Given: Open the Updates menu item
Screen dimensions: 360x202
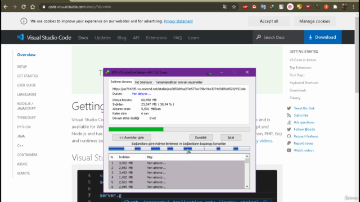Looking at the screenshot, I should 102,38.
